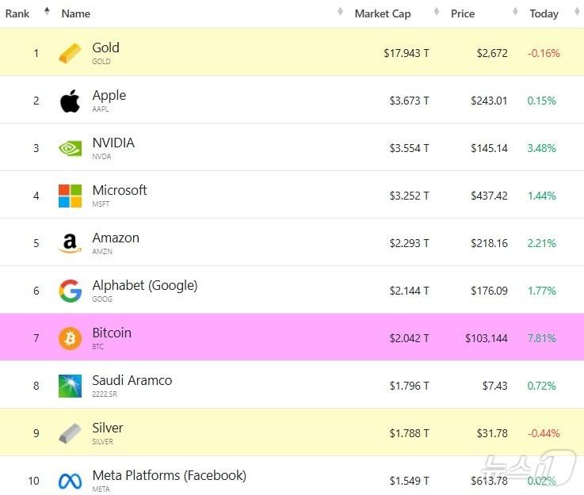Click the NVIDIA logo icon
The image size is (584, 495).
click(x=70, y=148)
